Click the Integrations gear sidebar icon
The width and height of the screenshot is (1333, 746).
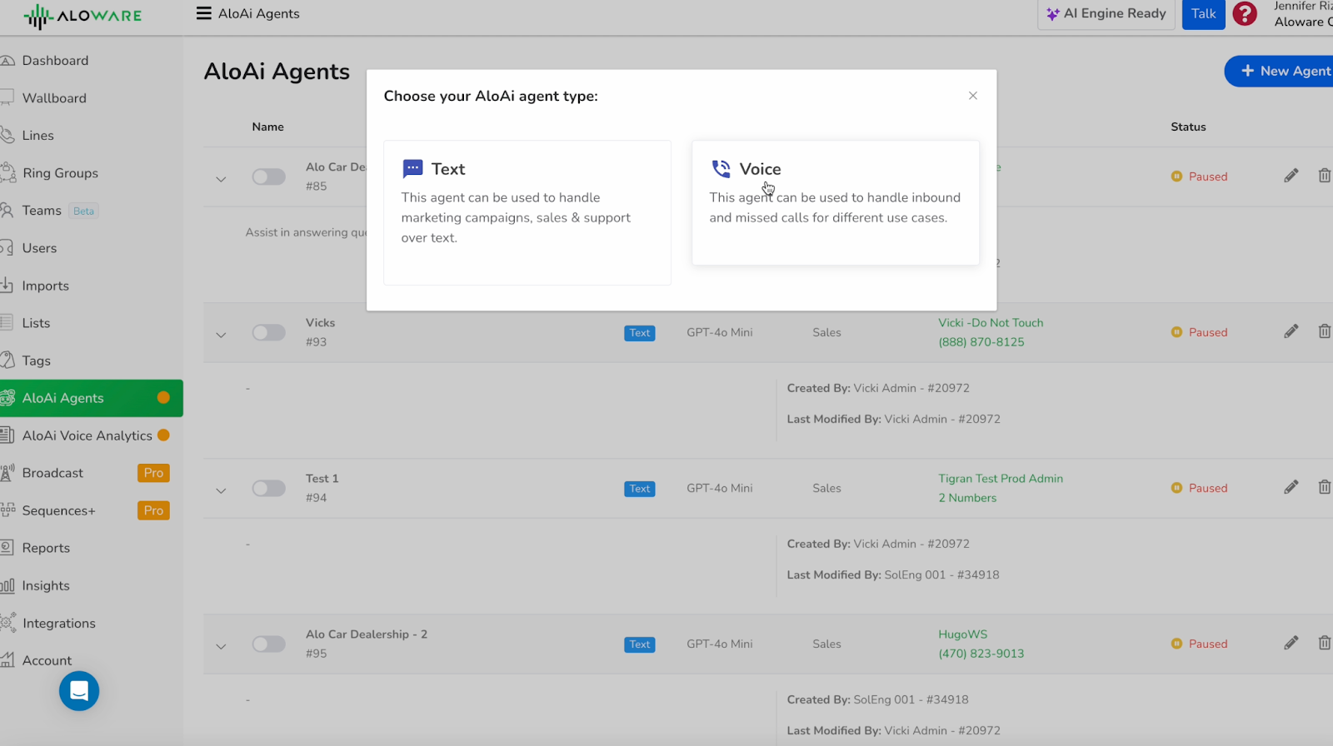(x=7, y=623)
